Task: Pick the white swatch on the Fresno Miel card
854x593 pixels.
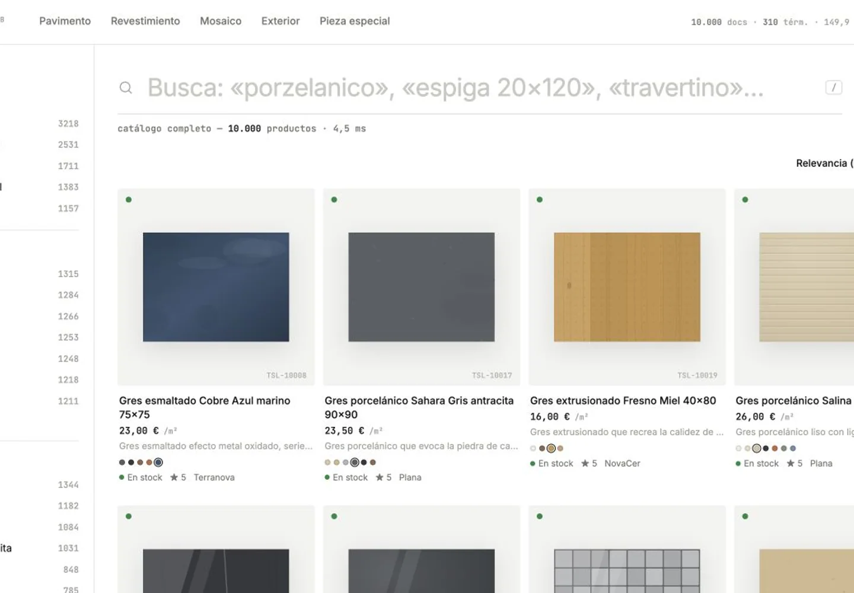Action: (533, 448)
